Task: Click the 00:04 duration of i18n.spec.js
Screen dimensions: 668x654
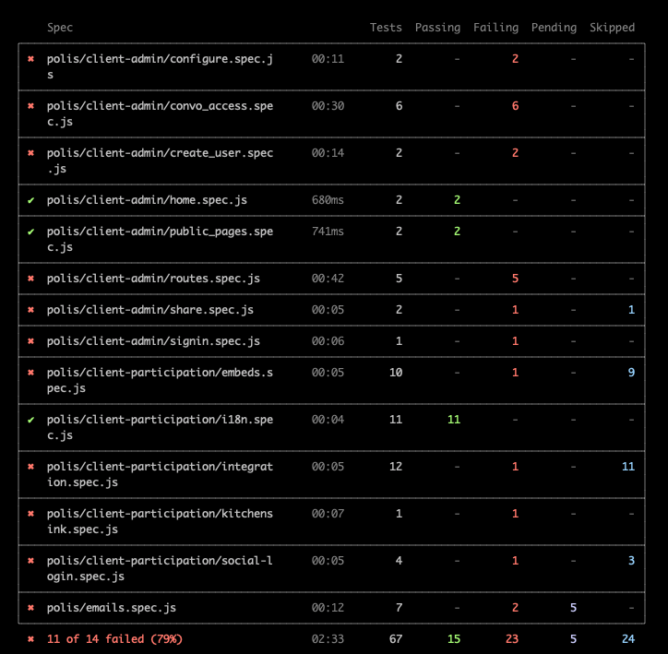Action: point(328,420)
